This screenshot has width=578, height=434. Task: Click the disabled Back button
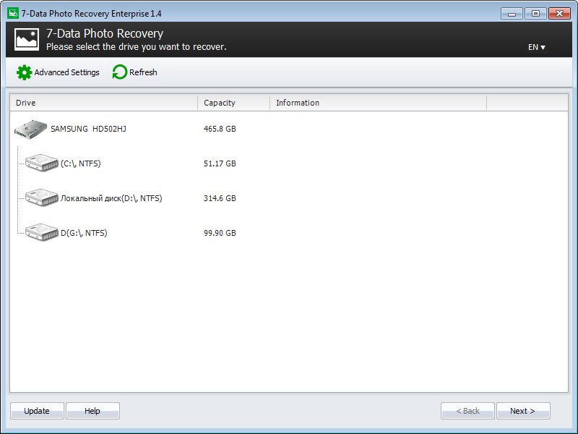click(467, 411)
